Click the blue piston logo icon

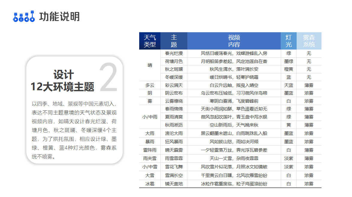pos(24,17)
